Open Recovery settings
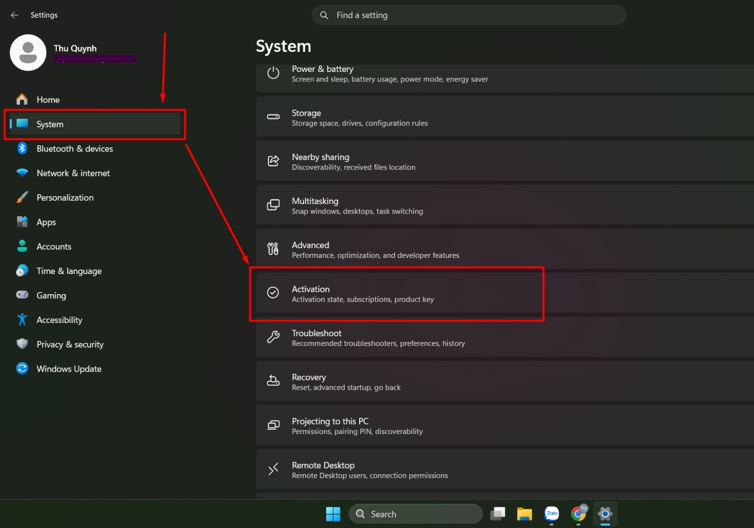The width and height of the screenshot is (754, 528). [x=505, y=381]
